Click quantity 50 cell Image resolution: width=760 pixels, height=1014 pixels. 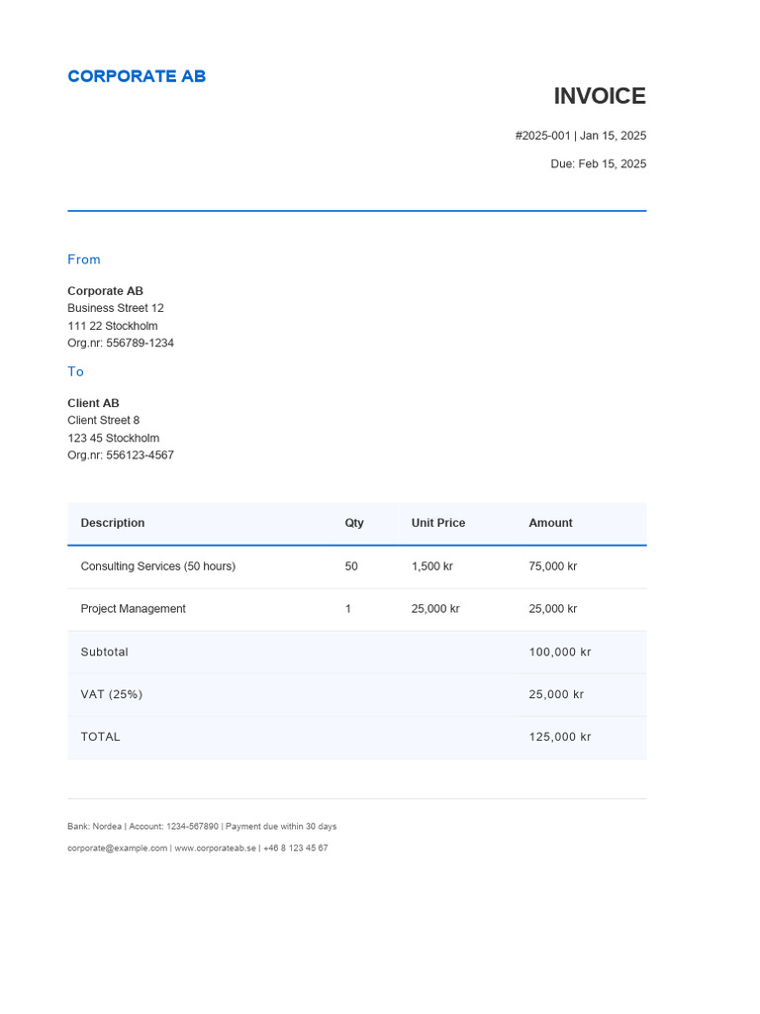click(351, 565)
